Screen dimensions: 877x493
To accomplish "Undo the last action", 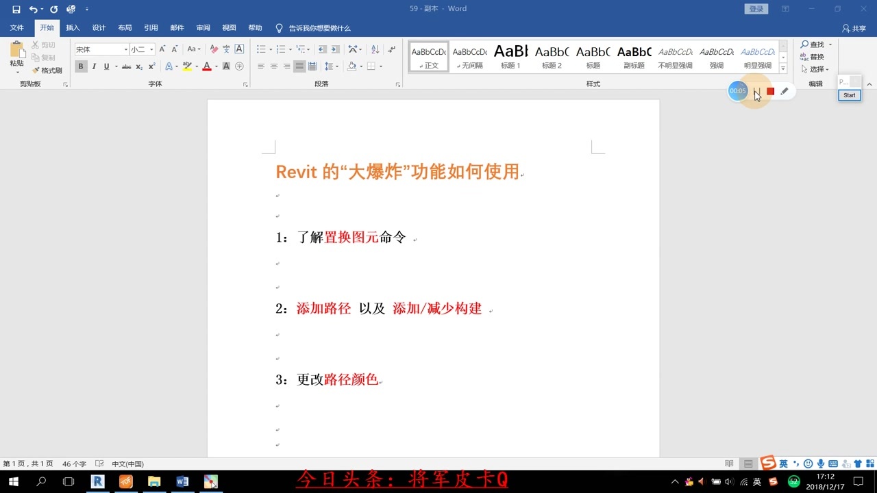I will tap(33, 10).
